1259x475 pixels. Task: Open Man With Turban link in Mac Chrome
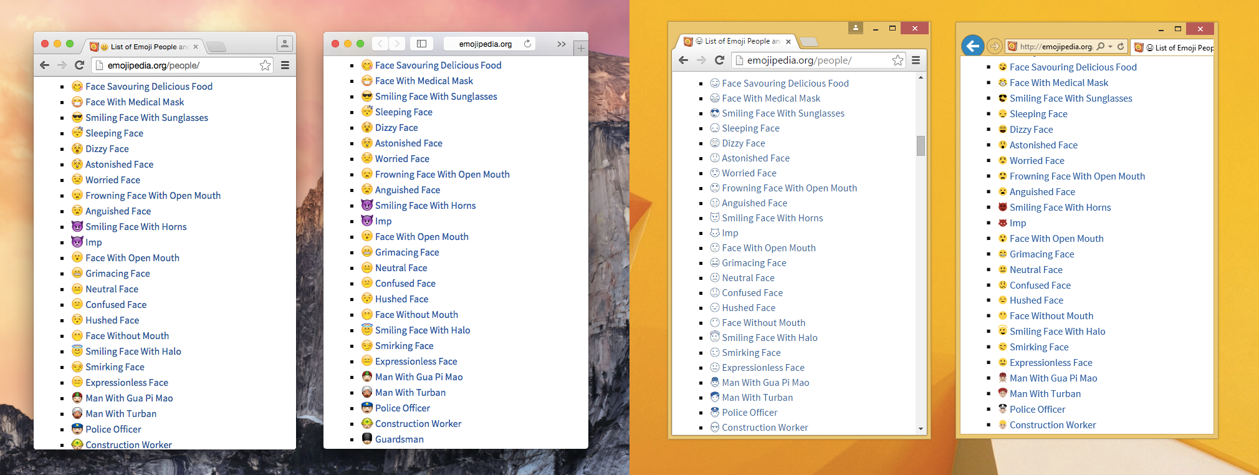[121, 414]
